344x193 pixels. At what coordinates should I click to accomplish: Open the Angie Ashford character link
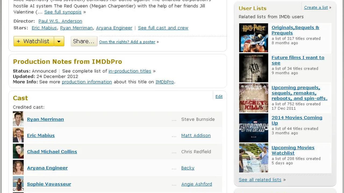tap(197, 184)
